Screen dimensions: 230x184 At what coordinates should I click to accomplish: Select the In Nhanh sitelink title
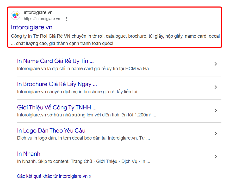click(x=29, y=154)
